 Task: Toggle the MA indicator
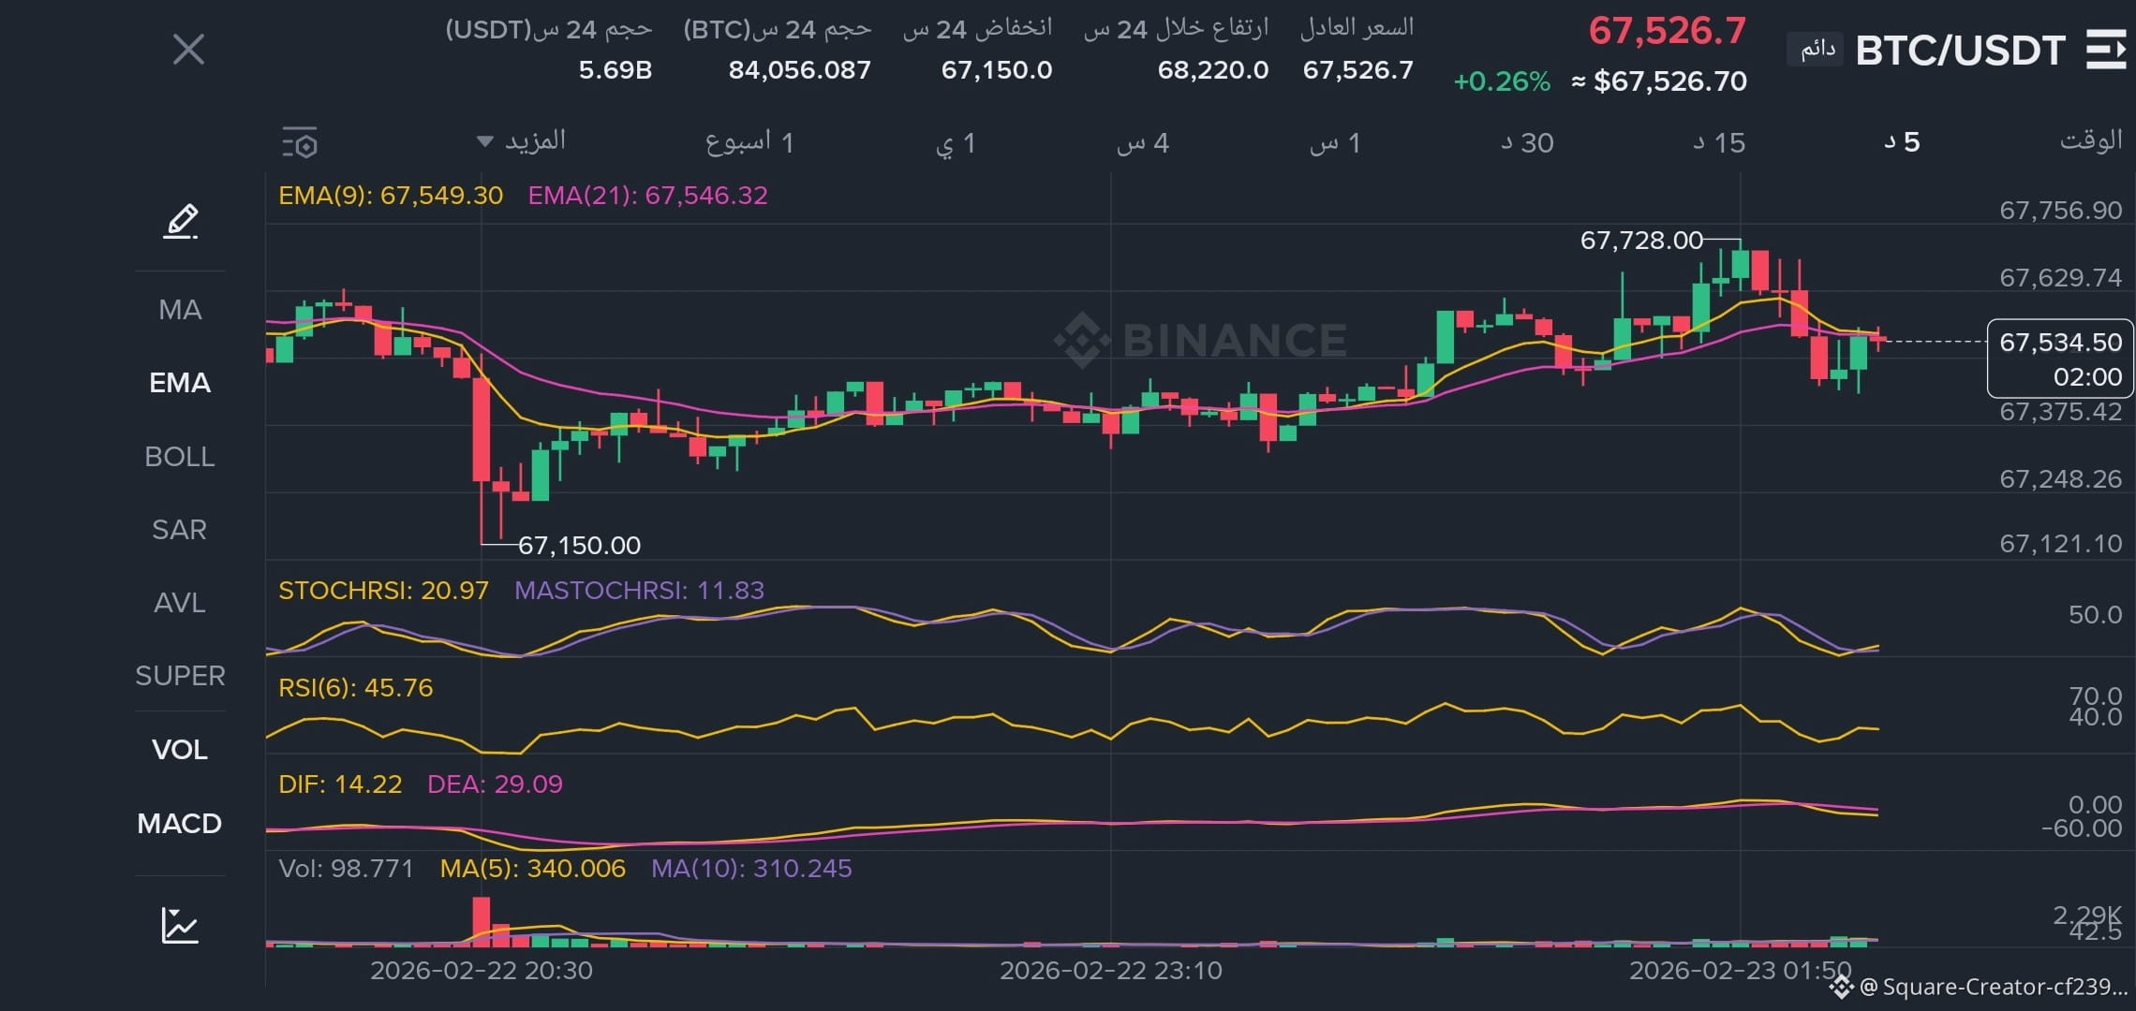[180, 310]
